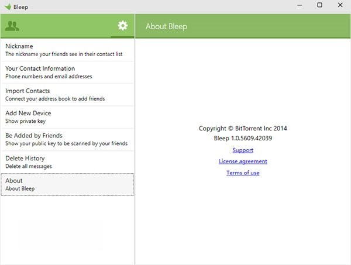This screenshot has height=265, width=351.
Task: Follow the Terms of use link
Action: coord(243,173)
